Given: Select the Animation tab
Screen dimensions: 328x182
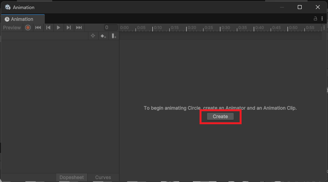Looking at the screenshot, I should click(x=23, y=19).
